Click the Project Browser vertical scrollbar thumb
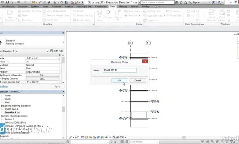239x144 pixels. [x=63, y=109]
